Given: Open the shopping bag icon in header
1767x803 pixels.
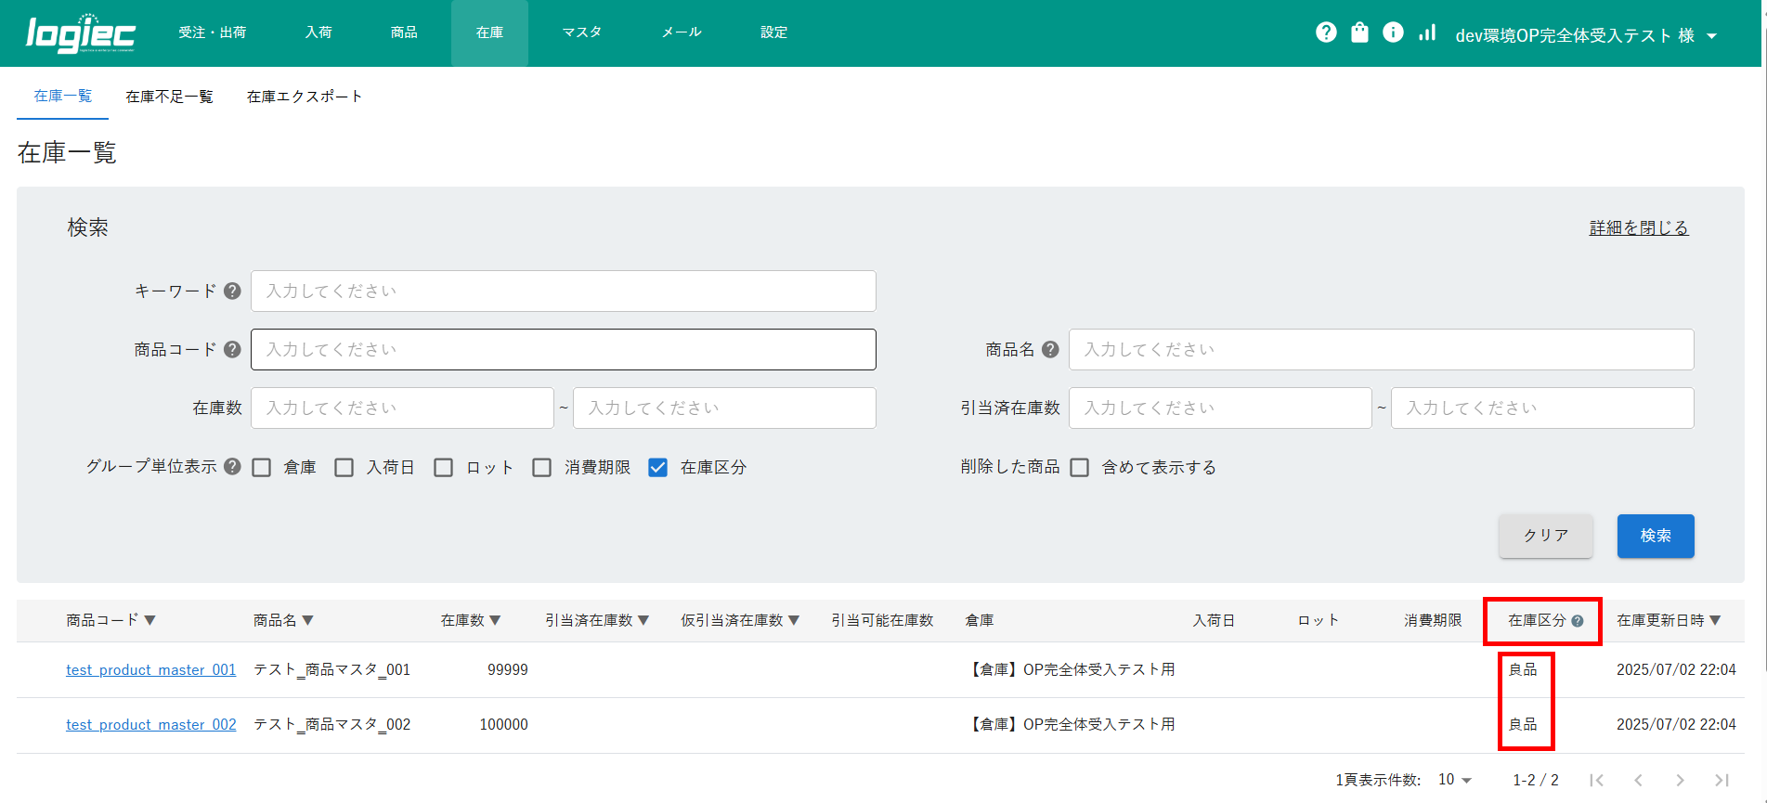Looking at the screenshot, I should tap(1359, 32).
